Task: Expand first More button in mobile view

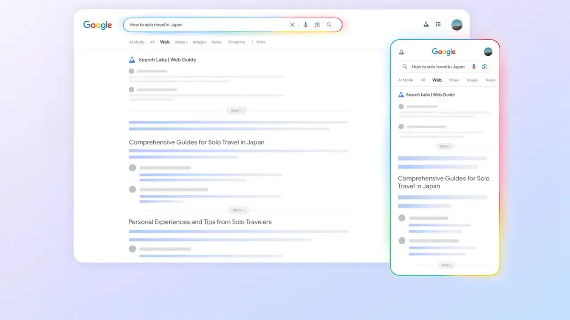Action: point(444,146)
